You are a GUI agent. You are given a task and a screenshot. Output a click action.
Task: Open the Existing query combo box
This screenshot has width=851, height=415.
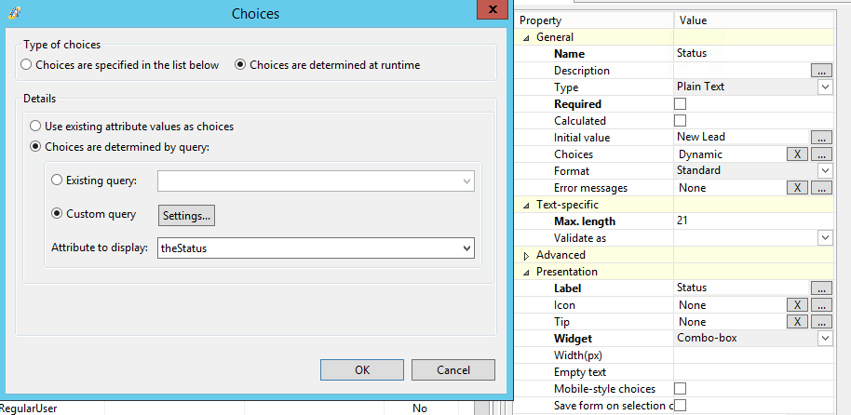pos(316,181)
